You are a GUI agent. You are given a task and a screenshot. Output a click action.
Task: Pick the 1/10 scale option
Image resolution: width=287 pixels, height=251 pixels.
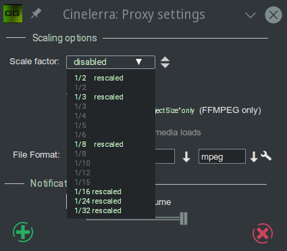(x=82, y=163)
